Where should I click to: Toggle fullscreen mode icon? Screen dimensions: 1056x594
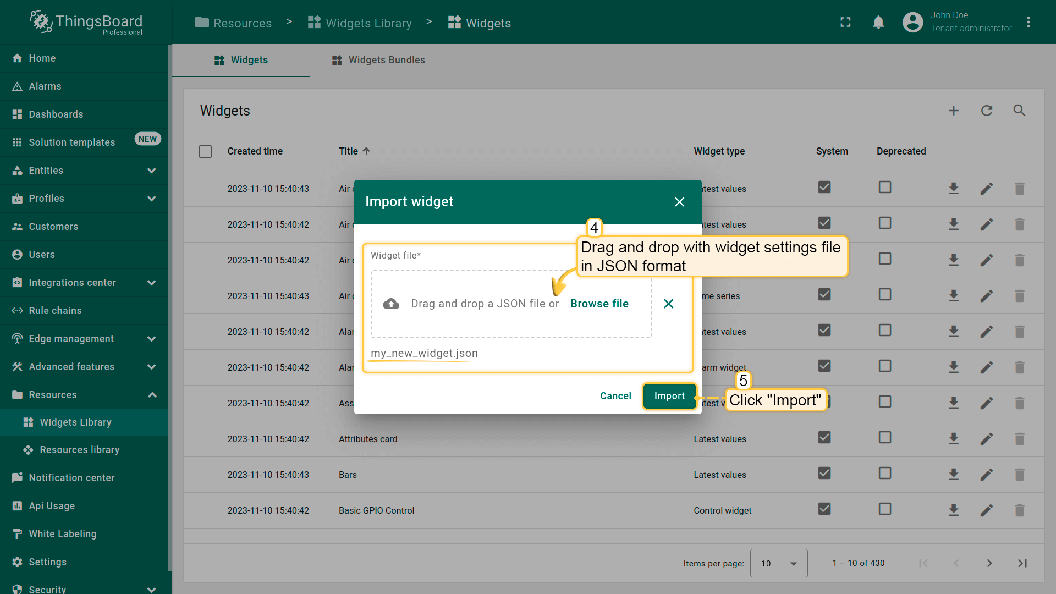pyautogui.click(x=846, y=22)
